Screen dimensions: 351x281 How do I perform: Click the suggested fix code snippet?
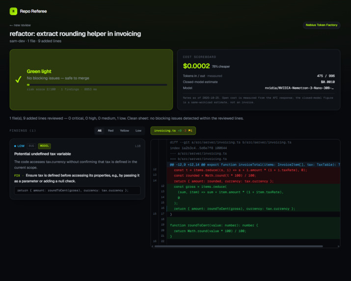pos(78,190)
